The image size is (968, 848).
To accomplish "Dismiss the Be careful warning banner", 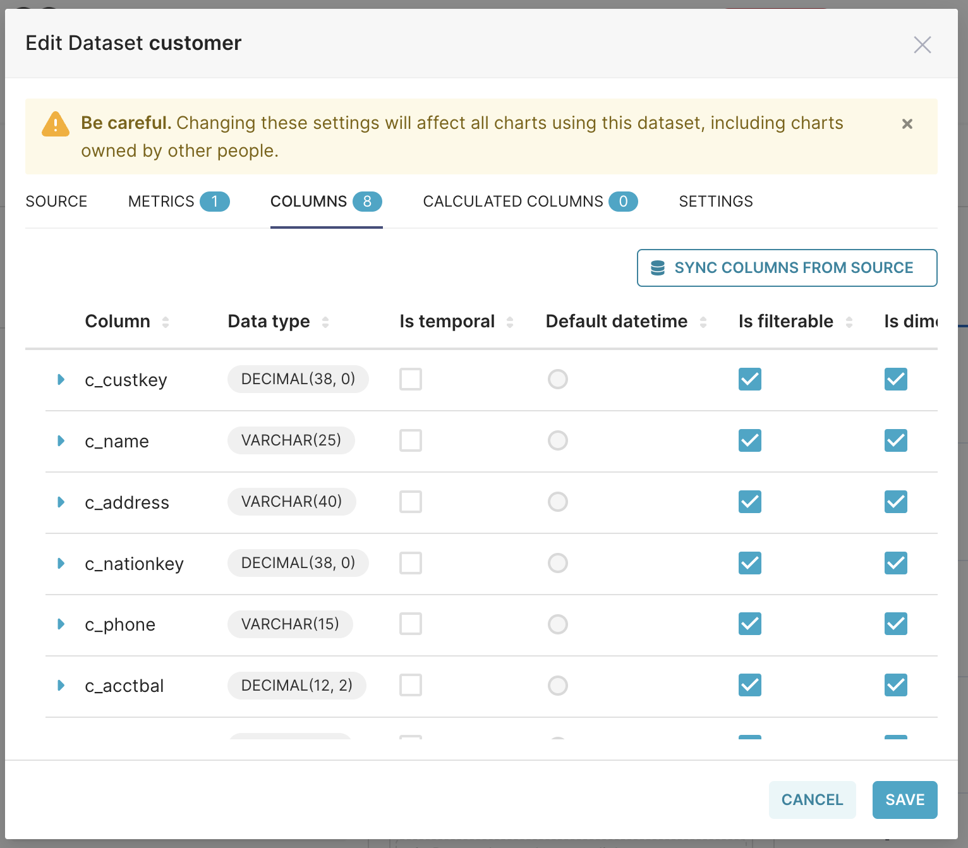I will 907,124.
